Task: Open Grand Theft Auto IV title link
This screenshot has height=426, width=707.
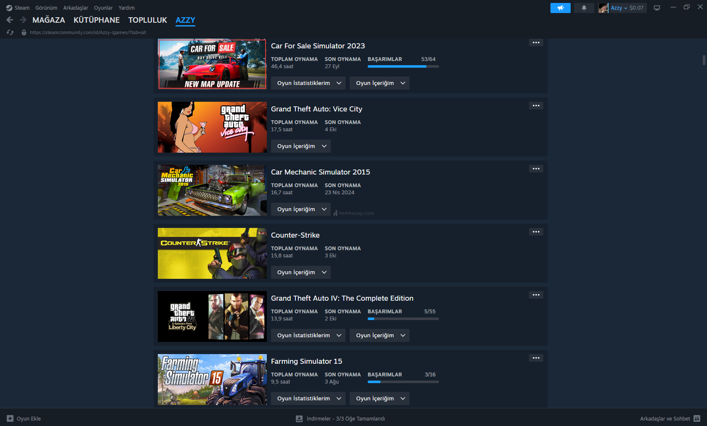Action: 342,298
